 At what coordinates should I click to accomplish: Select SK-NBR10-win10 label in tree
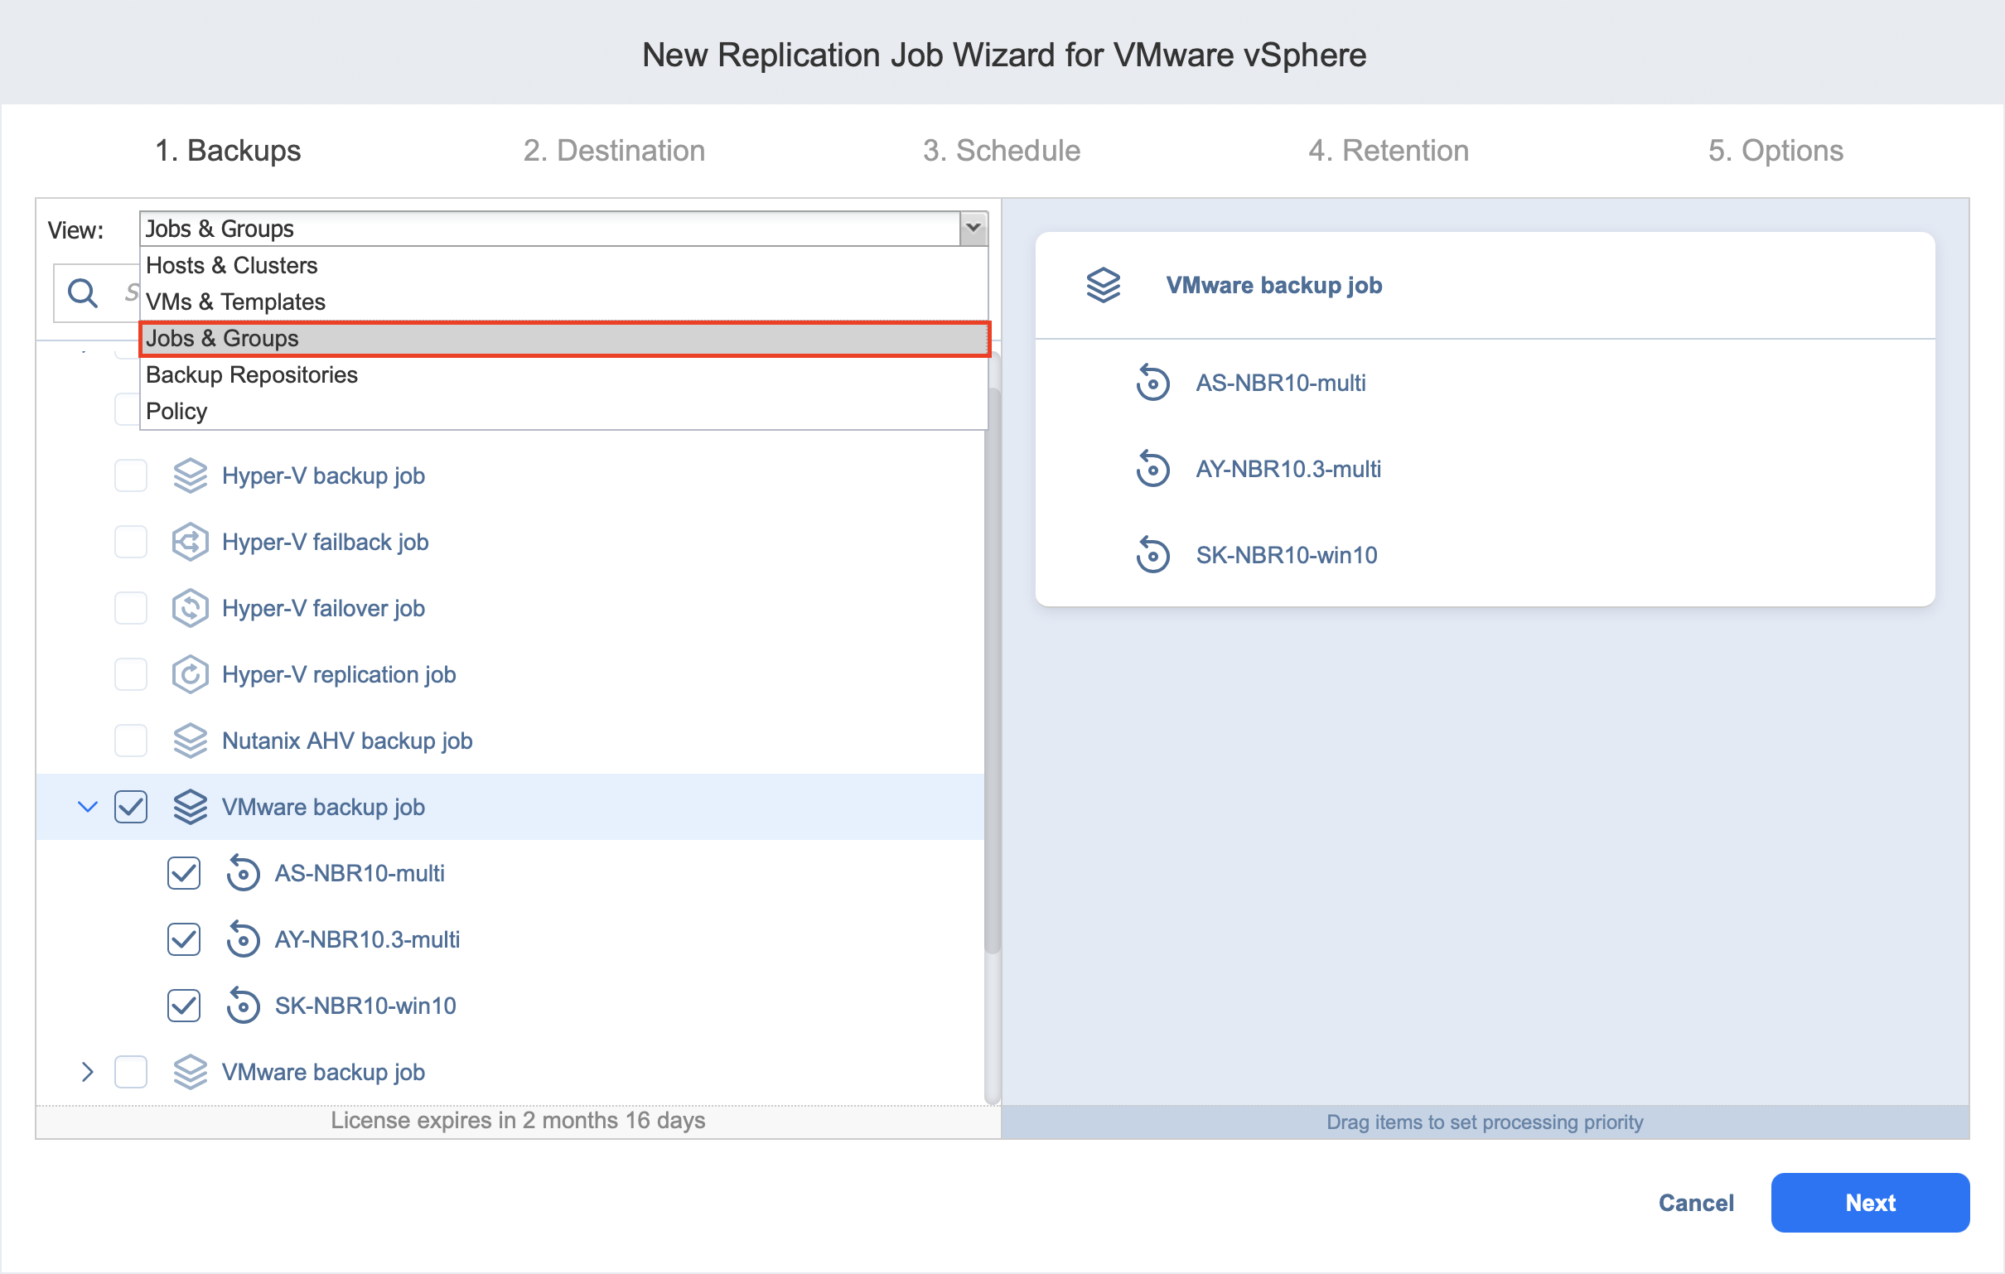point(365,1005)
